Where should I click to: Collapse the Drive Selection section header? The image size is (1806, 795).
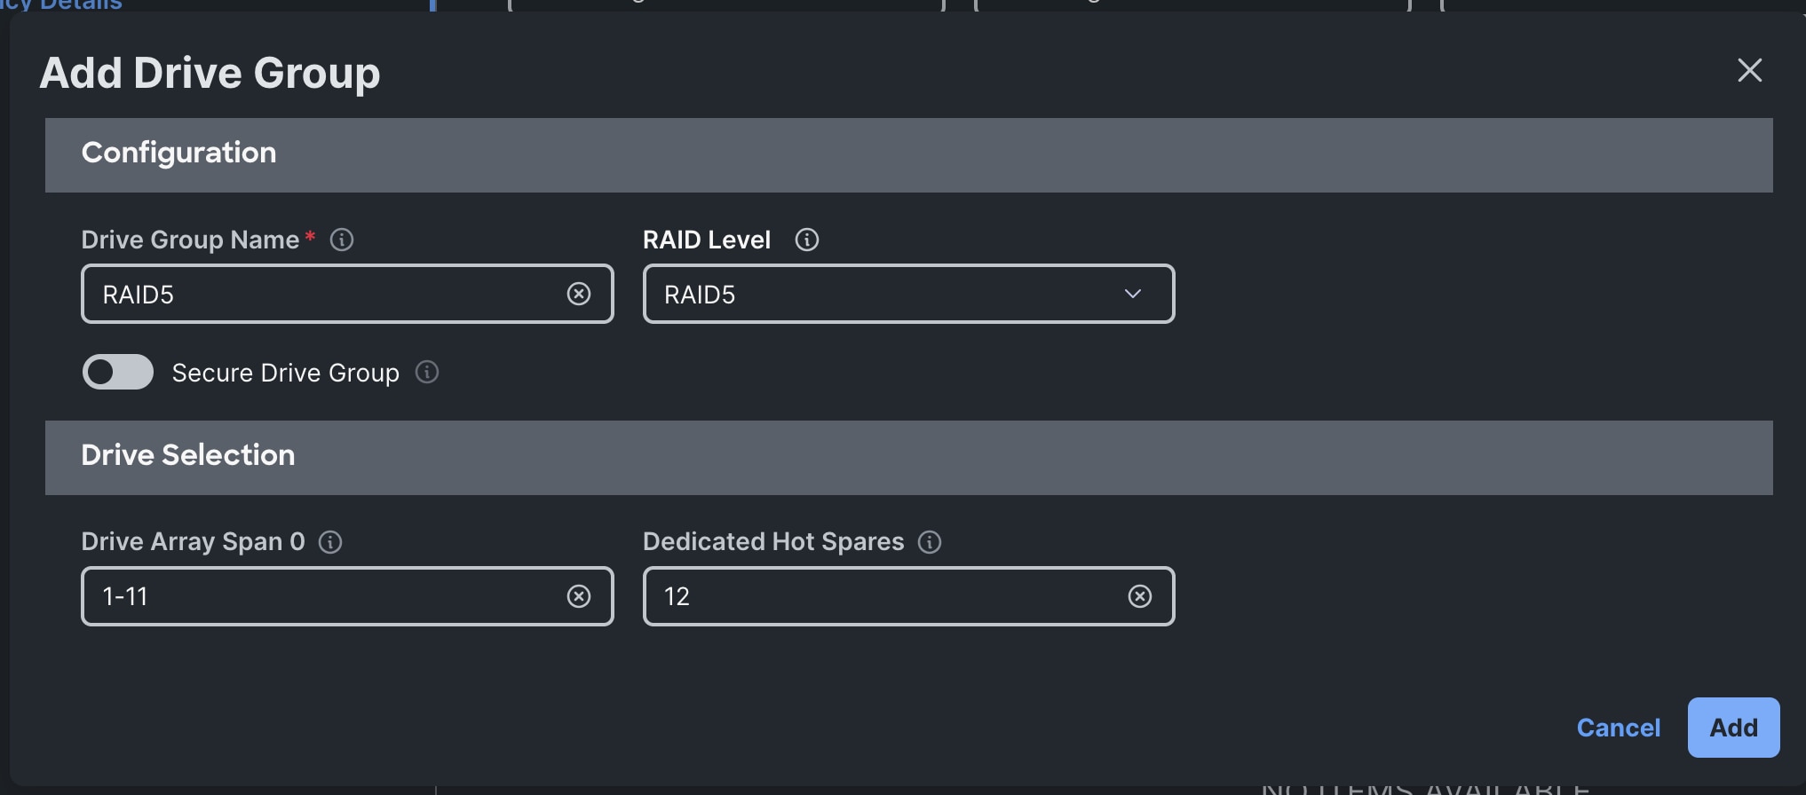click(x=188, y=455)
